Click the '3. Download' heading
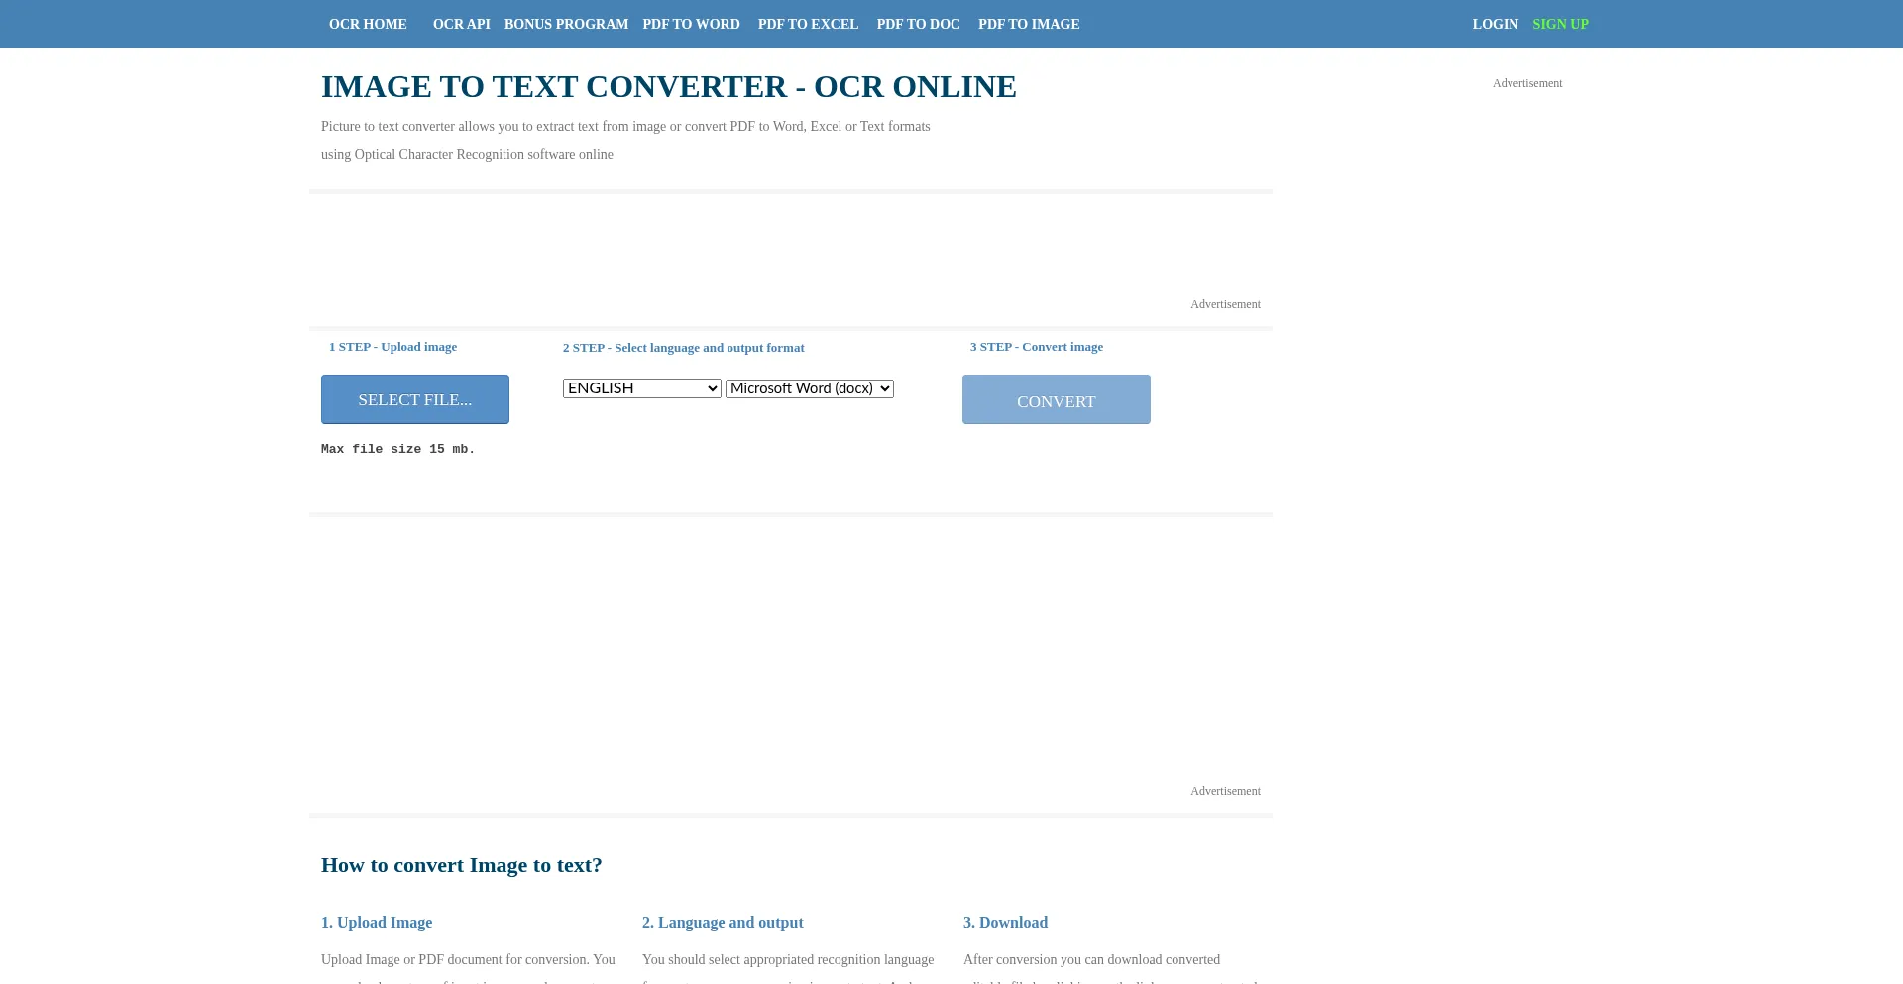Screen dimensions: 1903x984 pos(1005,923)
